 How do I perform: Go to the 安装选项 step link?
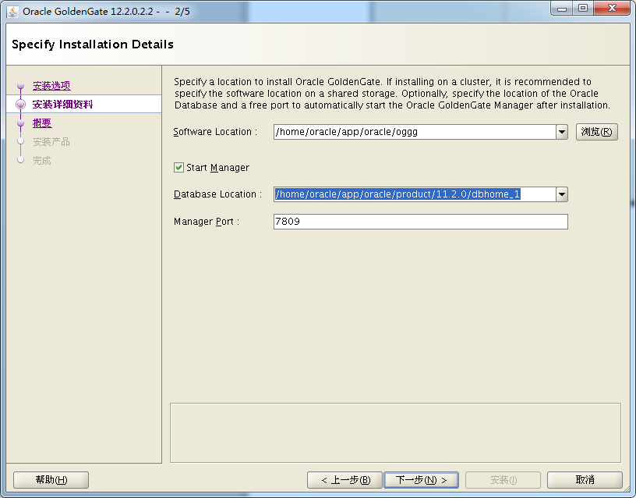pos(51,86)
